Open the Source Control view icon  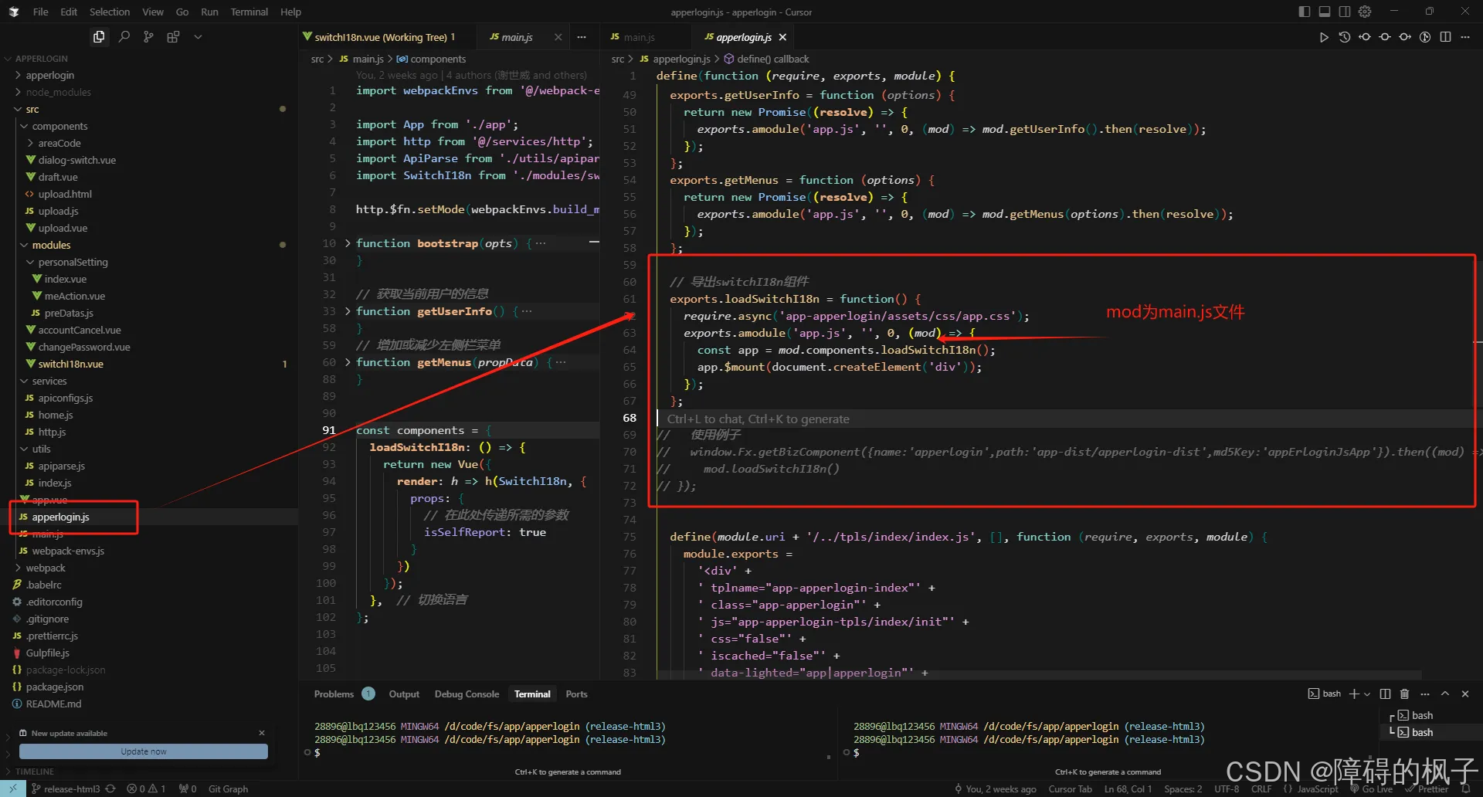tap(148, 36)
